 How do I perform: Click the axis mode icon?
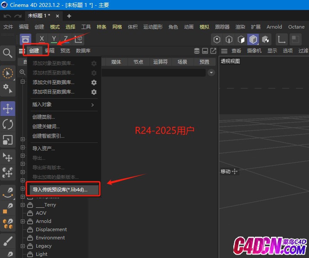[282, 39]
